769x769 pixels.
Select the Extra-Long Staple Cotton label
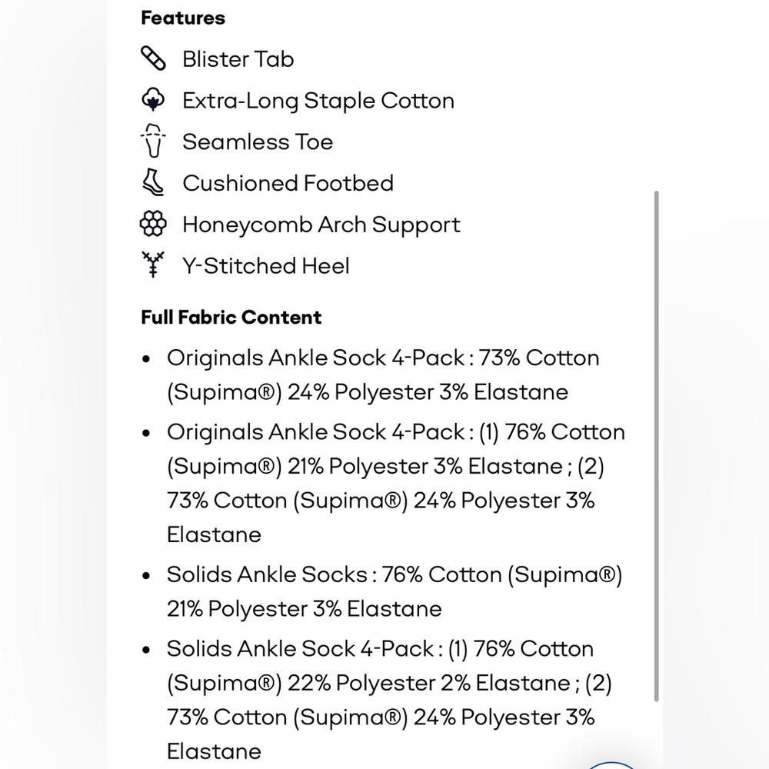tap(318, 101)
